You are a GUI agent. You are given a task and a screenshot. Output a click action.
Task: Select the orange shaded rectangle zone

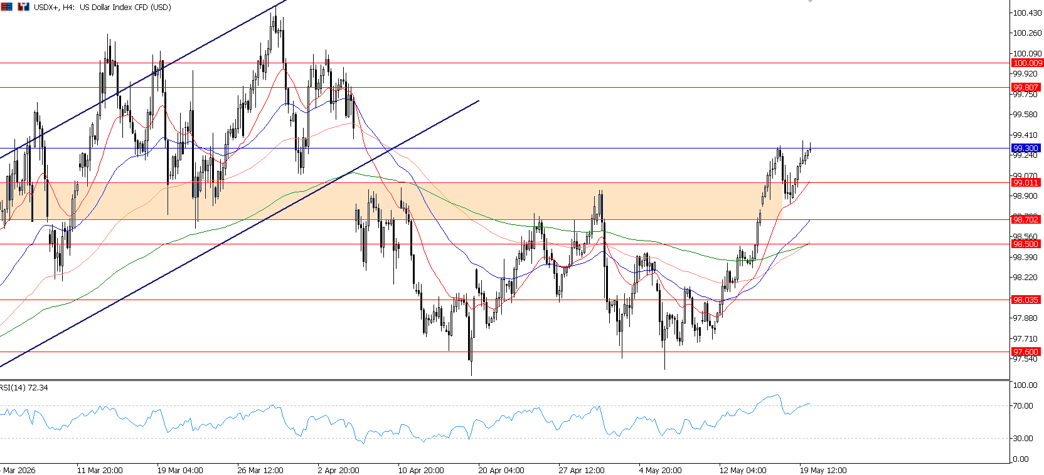[390, 201]
